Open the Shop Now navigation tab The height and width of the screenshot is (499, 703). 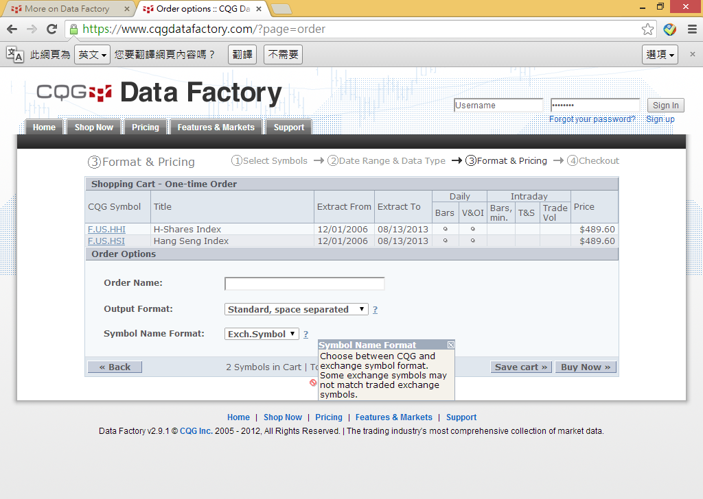93,127
